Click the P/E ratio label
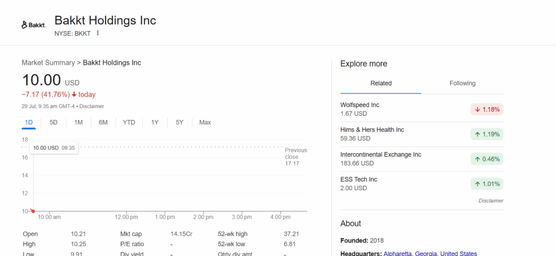The width and height of the screenshot is (556, 256). (x=132, y=244)
